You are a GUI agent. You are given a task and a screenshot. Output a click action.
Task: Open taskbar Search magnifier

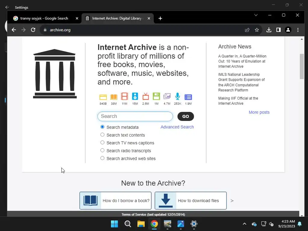[x=128, y=224]
